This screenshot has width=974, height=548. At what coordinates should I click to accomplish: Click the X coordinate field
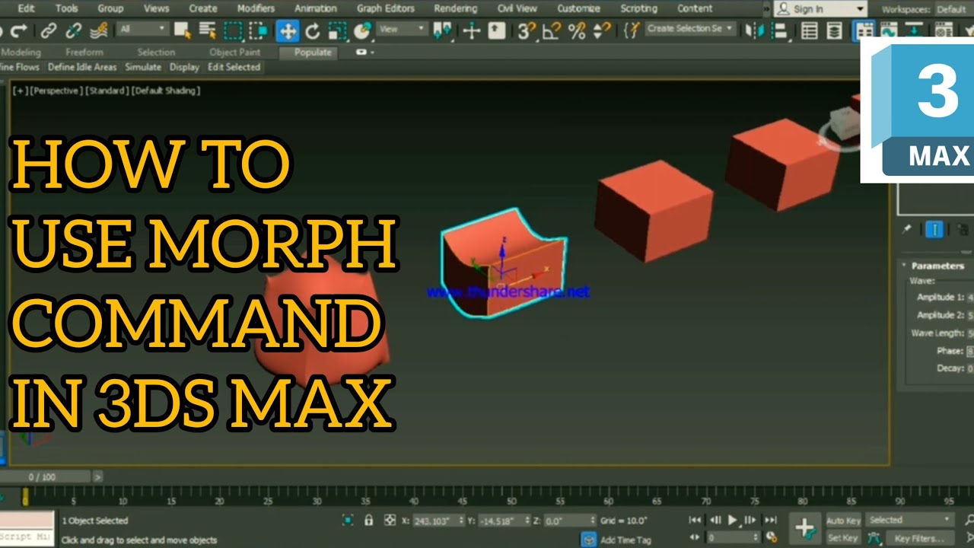pyautogui.click(x=439, y=521)
